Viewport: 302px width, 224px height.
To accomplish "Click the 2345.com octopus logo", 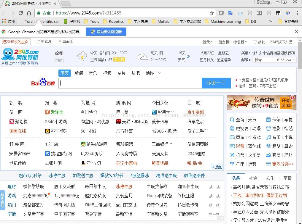I will [20, 56].
